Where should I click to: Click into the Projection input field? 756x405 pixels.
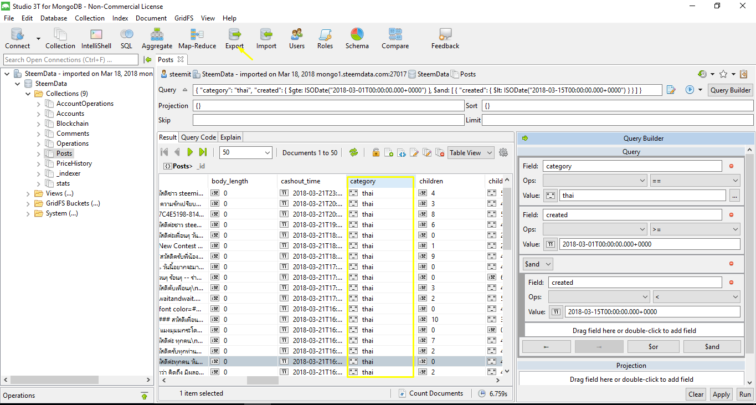coord(328,105)
